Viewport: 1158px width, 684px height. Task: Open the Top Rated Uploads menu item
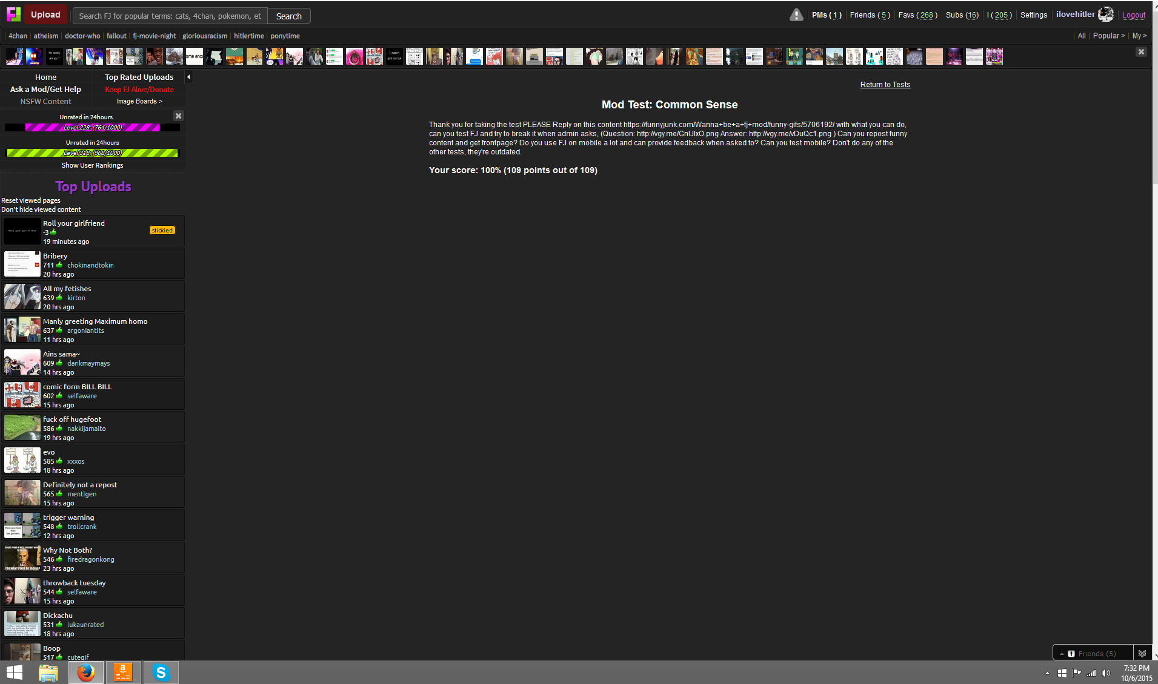pyautogui.click(x=139, y=77)
